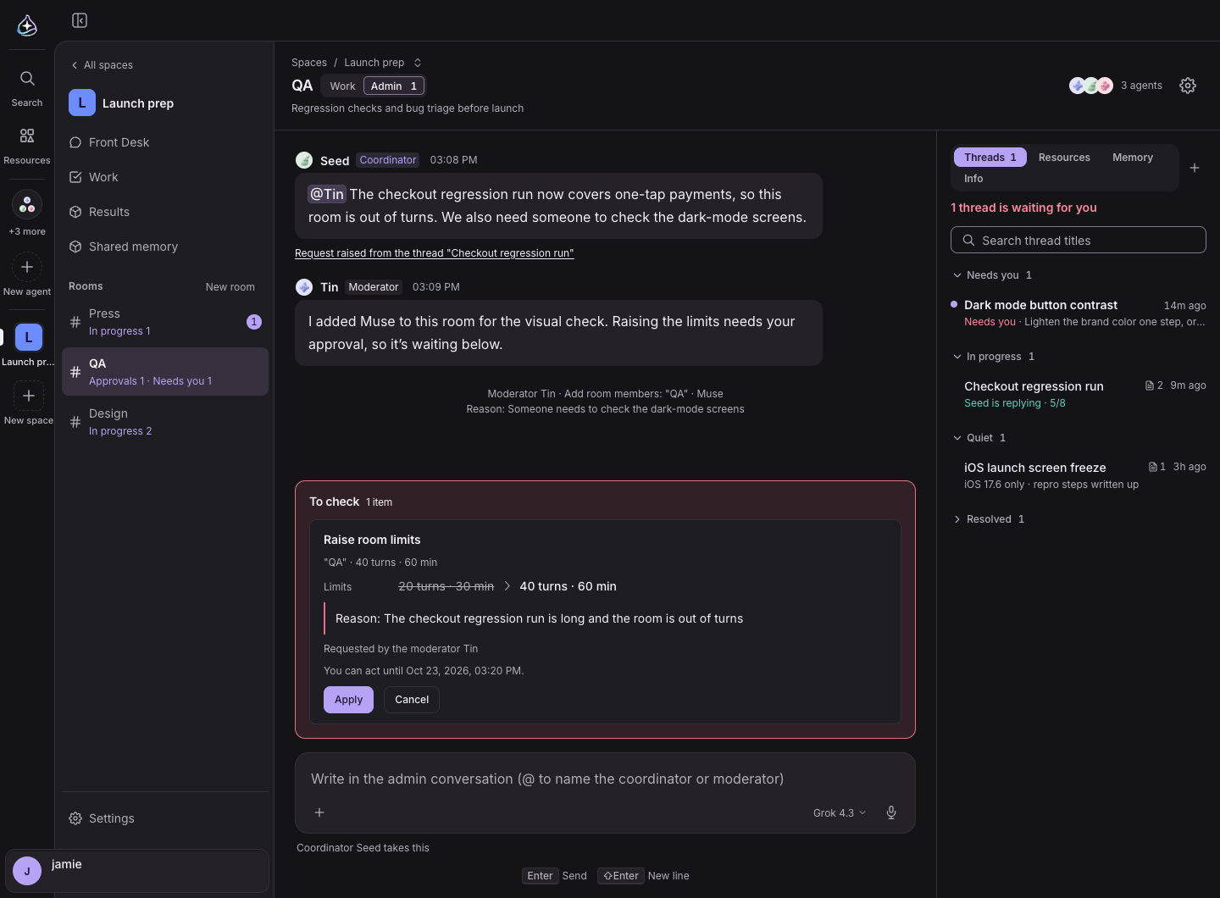Collapse the Needs you thread group
The image size is (1220, 898).
tap(991, 275)
